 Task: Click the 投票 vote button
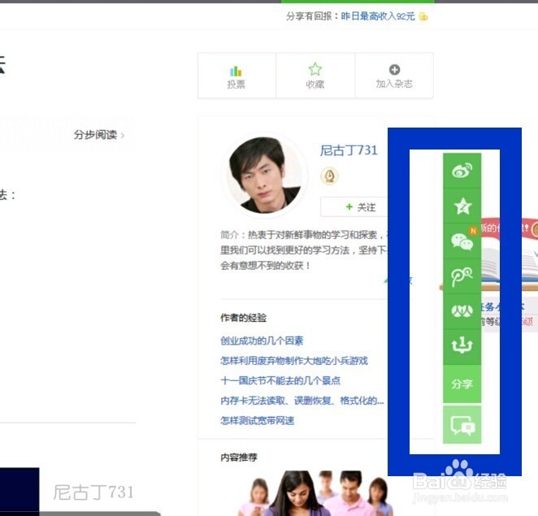pyautogui.click(x=236, y=76)
